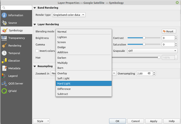Viewport: 181px width, 124px height.
Task: Increase Contrast with the up arrow
Action: pyautogui.click(x=176, y=37)
